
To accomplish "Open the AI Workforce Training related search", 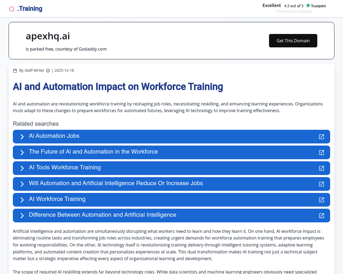I will pyautogui.click(x=57, y=199).
